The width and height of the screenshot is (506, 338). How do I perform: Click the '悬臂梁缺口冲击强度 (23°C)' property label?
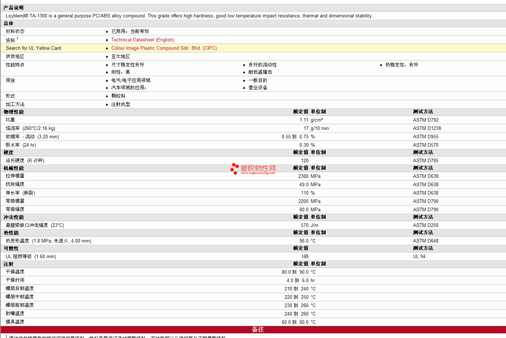pos(35,225)
